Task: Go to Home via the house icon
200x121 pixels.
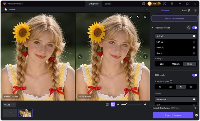Action: pyautogui.click(x=5, y=9)
